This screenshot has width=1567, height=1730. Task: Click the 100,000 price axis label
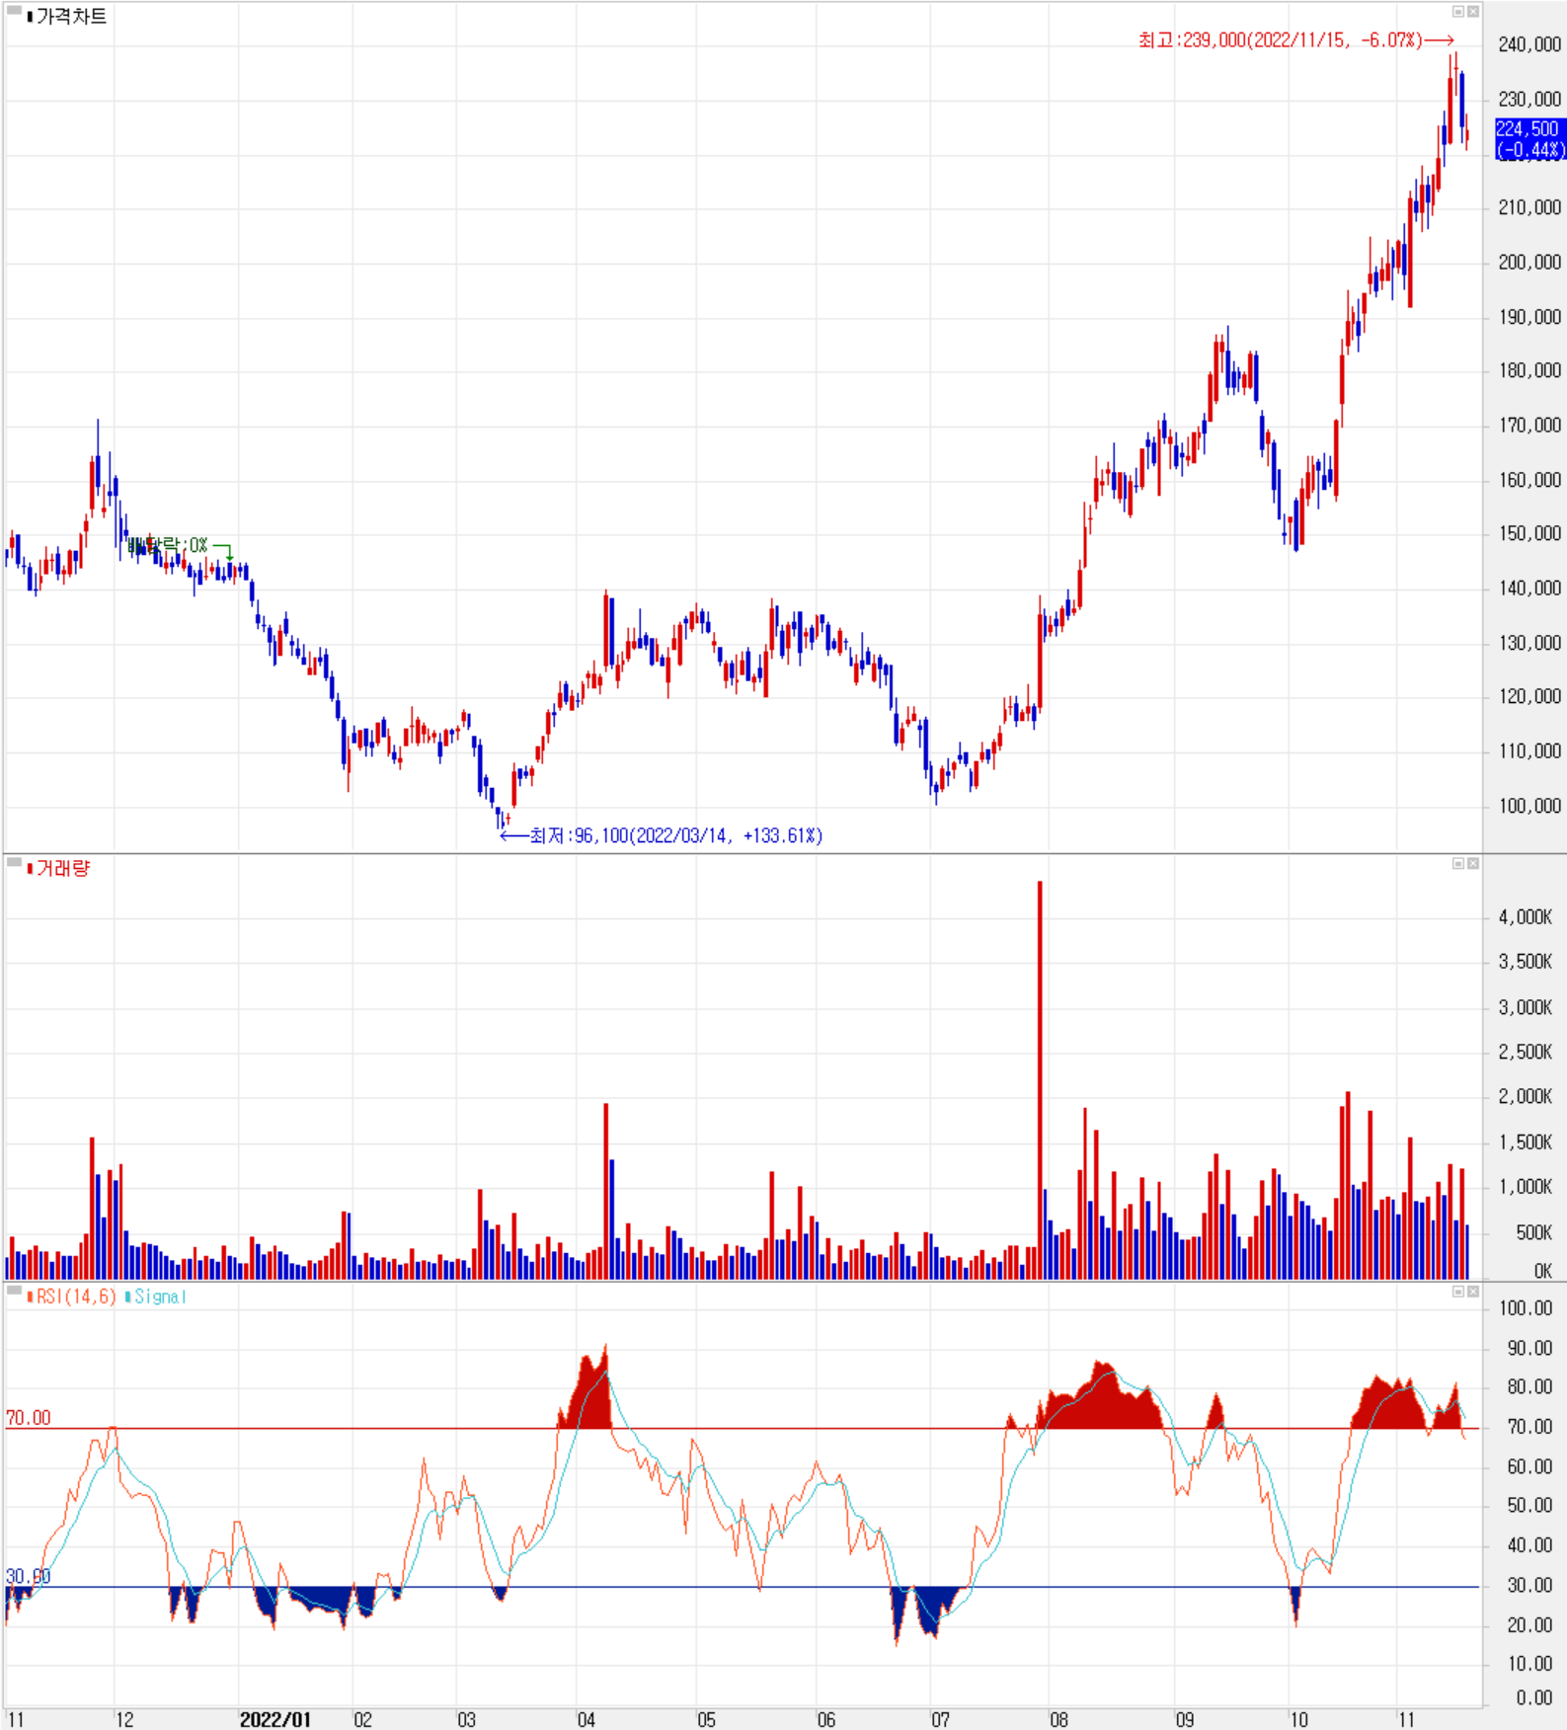(1529, 806)
